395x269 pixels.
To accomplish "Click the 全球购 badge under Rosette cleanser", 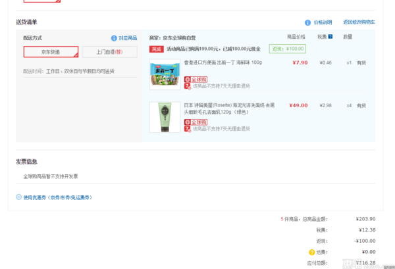I will pos(196,122).
